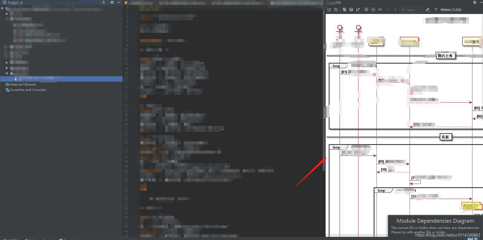Reset diagram zoom to 1:1

point(380,10)
